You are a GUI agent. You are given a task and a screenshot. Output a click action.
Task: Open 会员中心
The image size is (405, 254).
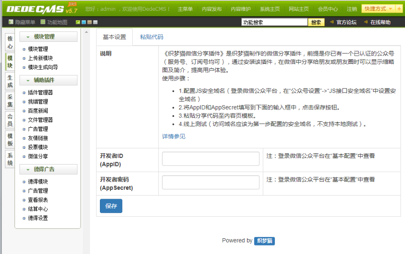328,9
